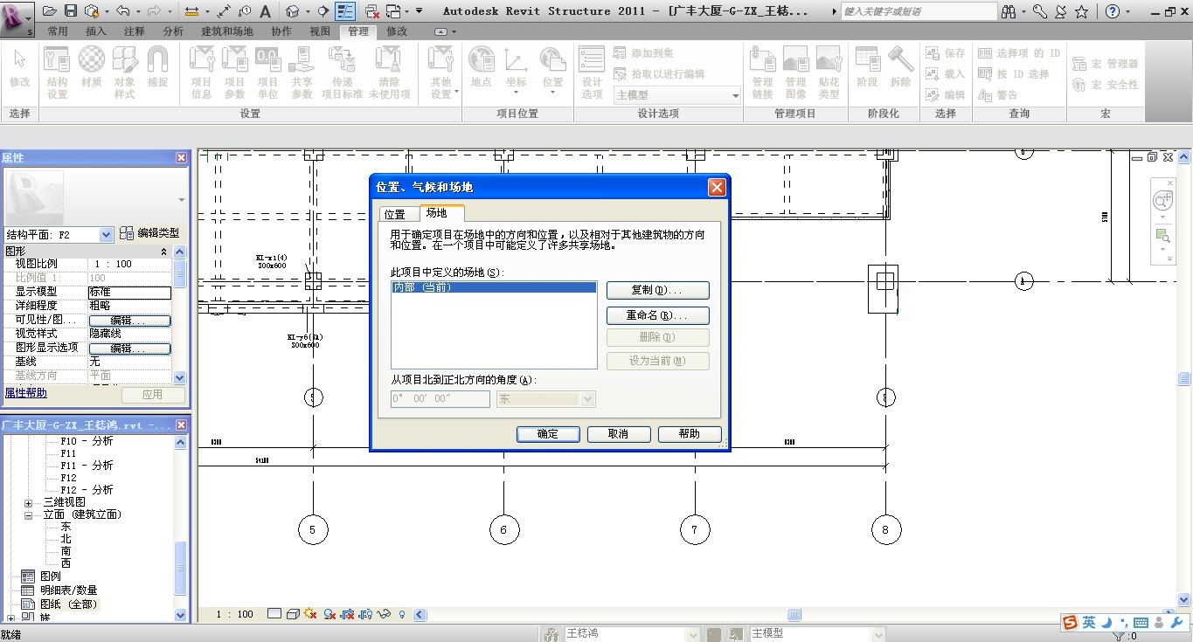Click the 图纸 (全部) browser item
This screenshot has width=1193, height=642.
click(x=68, y=604)
